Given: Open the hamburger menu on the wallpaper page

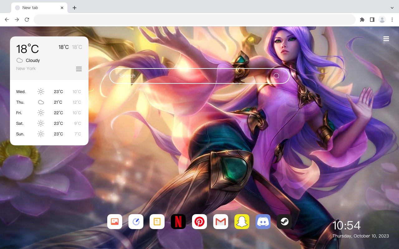Looking at the screenshot, I should 386,39.
